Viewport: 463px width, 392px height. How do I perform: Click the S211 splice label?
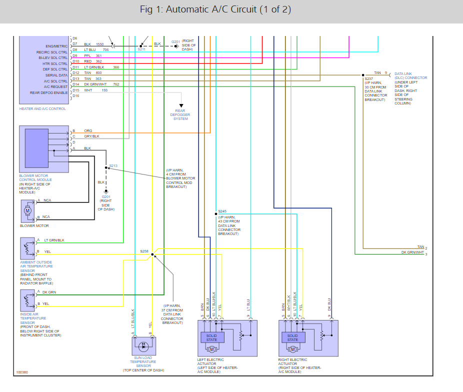point(141,49)
